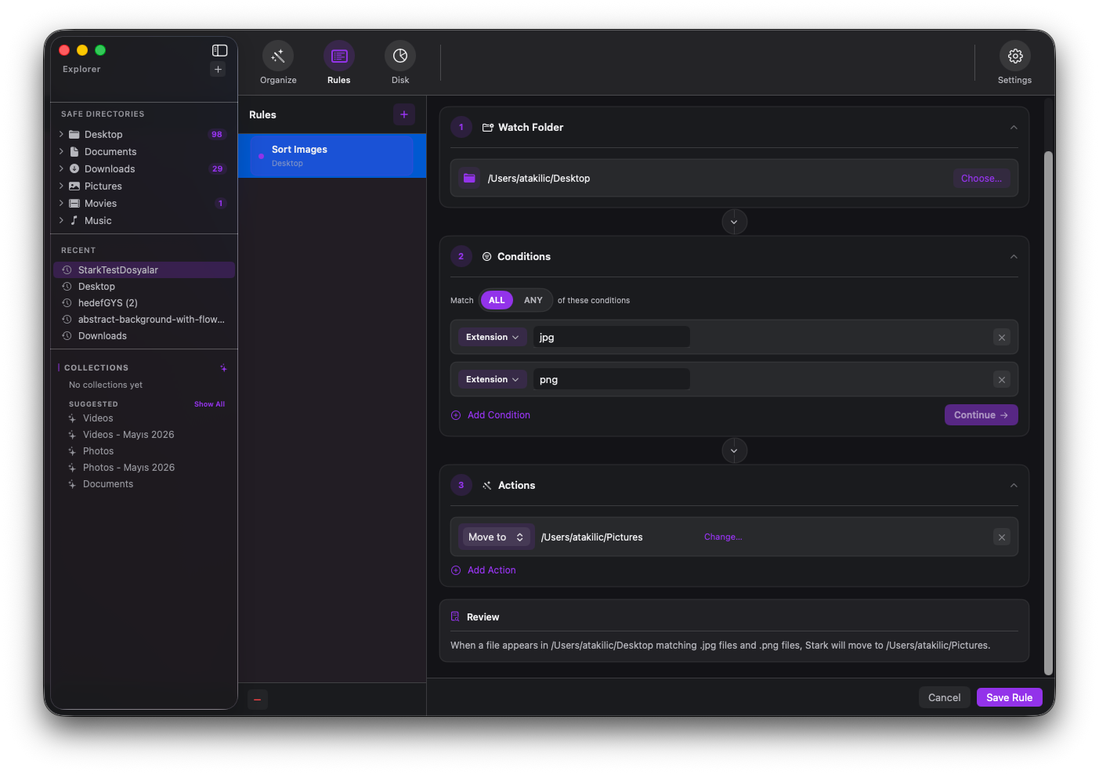Remove the png condition
The image size is (1099, 774).
tap(1002, 380)
